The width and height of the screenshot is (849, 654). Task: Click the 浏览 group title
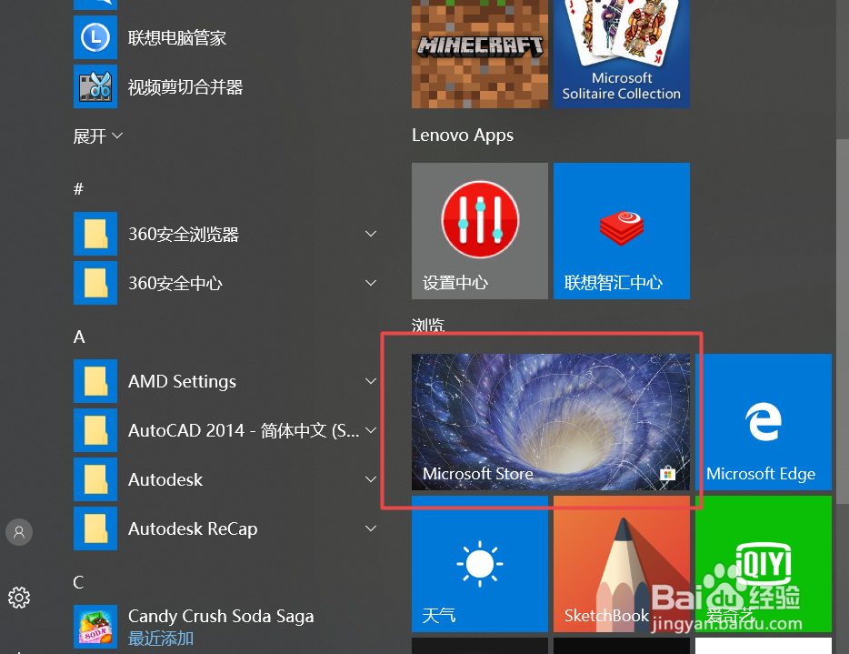pos(428,325)
